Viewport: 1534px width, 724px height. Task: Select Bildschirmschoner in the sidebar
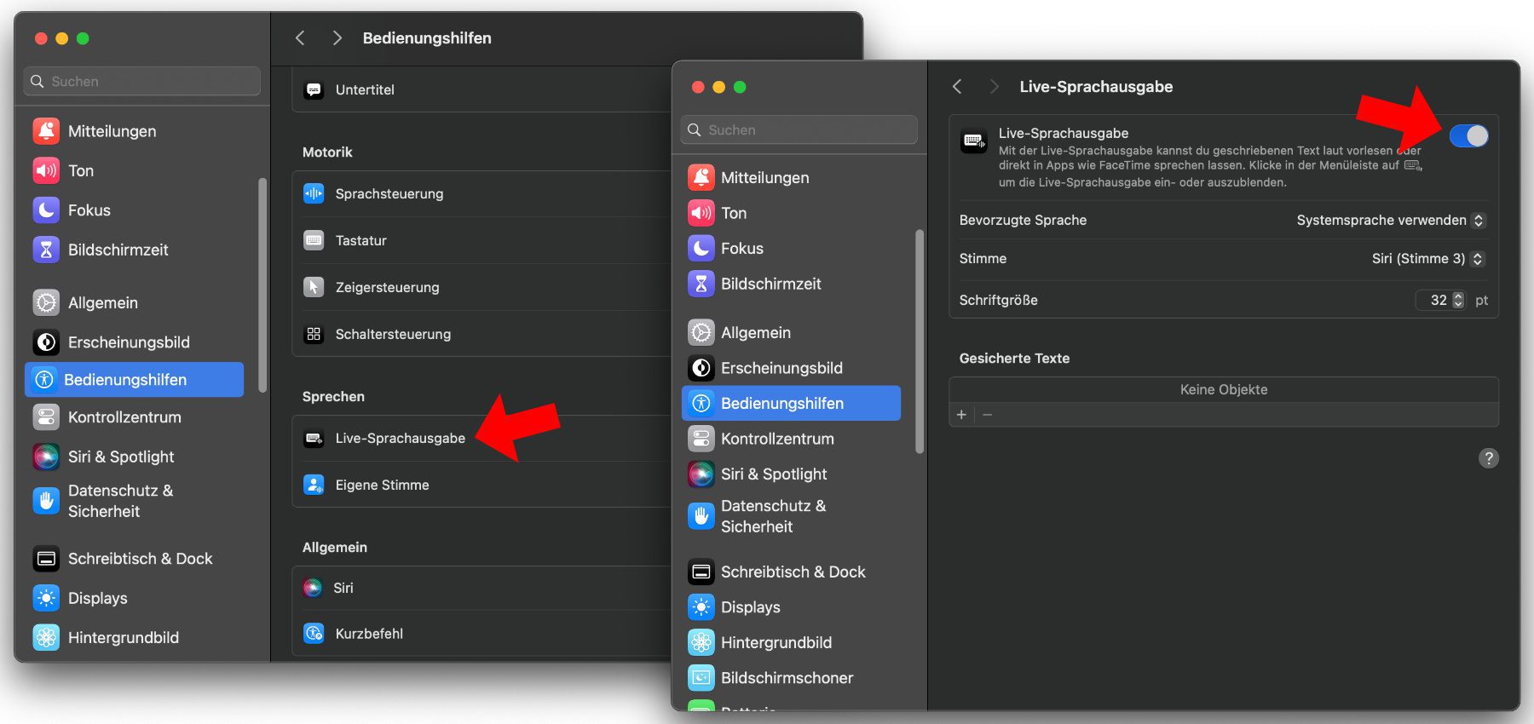coord(786,678)
